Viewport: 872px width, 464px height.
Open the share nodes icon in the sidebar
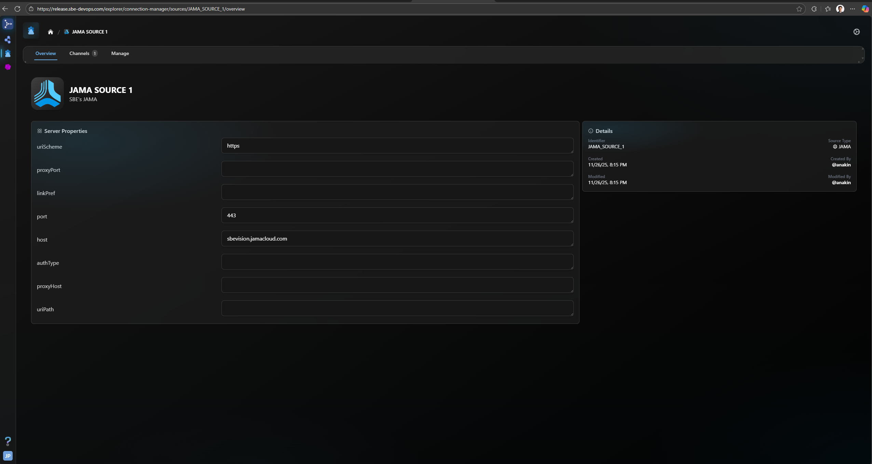(x=8, y=40)
